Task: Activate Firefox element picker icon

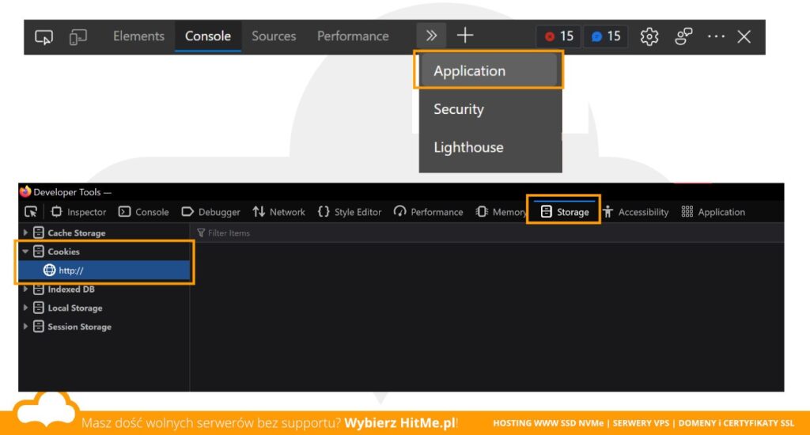Action: coord(31,212)
